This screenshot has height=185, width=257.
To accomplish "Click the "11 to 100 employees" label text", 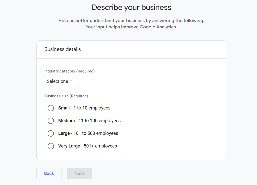I will click(x=100, y=121).
